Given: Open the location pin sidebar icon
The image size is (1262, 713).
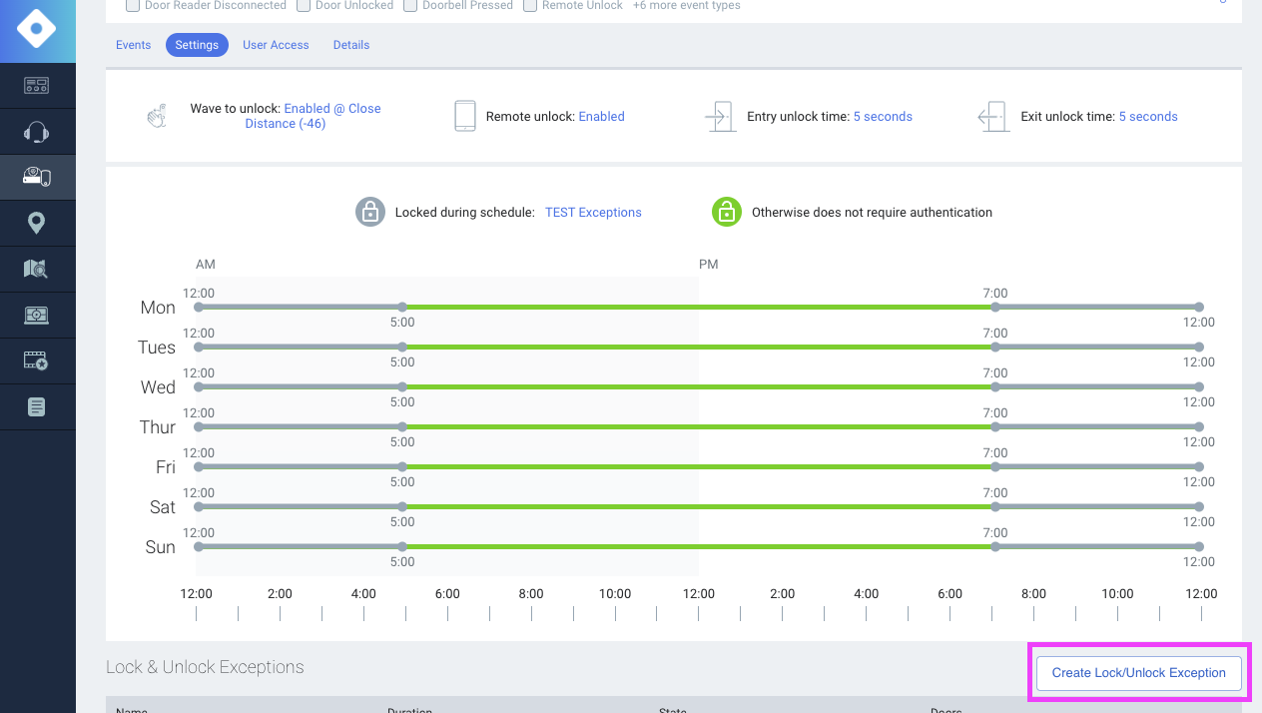Looking at the screenshot, I should 37,223.
